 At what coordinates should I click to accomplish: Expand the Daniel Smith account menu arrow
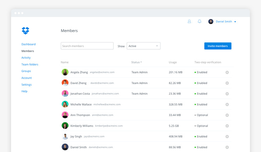point(235,22)
